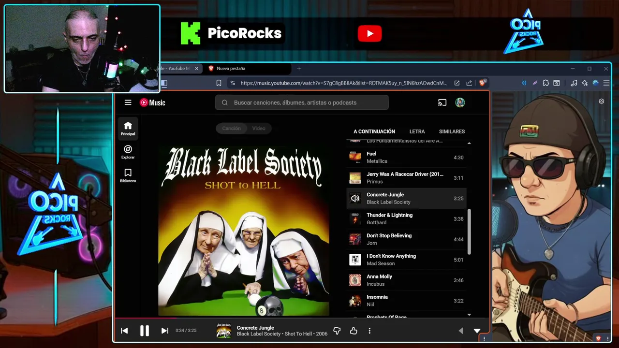Open the SIMILARES tab
The width and height of the screenshot is (619, 348).
point(452,131)
